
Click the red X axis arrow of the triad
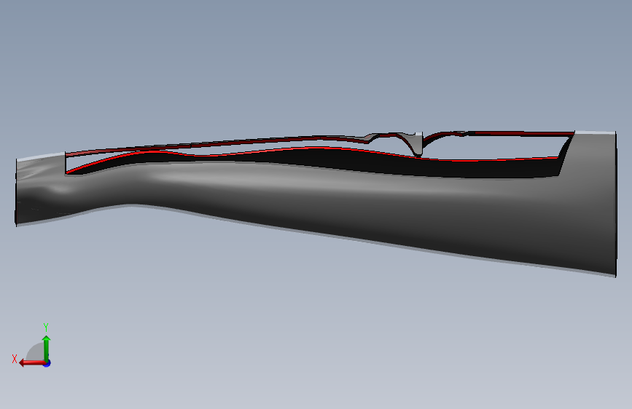(31, 363)
